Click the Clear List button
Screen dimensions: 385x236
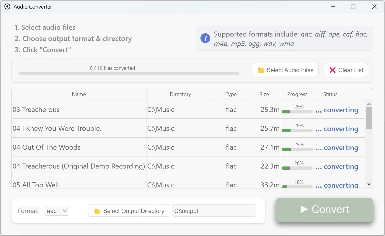point(346,70)
